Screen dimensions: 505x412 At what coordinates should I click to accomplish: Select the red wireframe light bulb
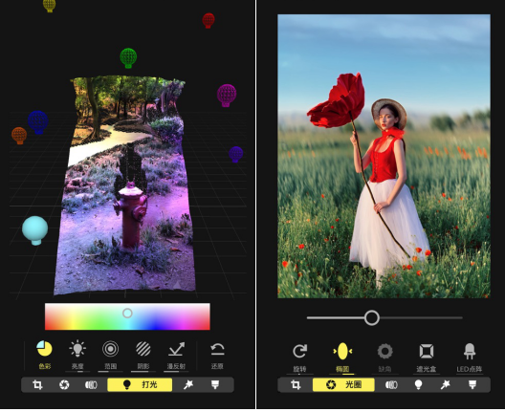(209, 21)
